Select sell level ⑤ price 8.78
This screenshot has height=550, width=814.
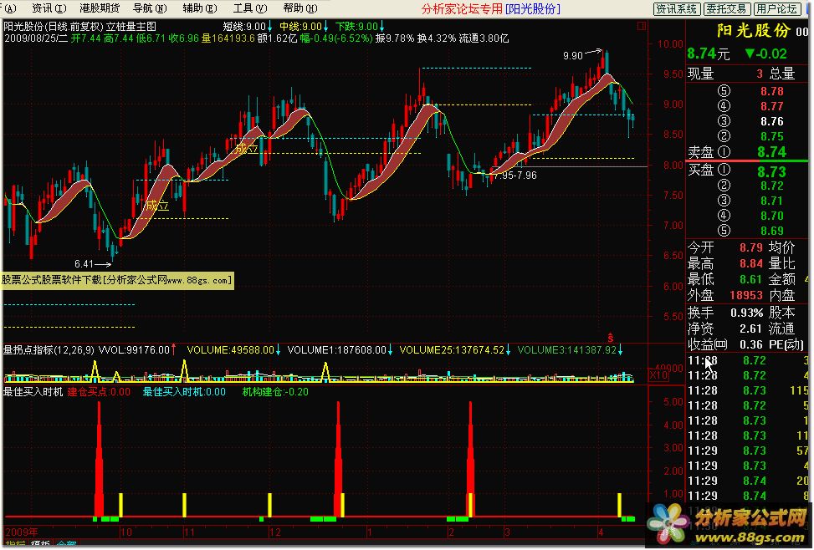(772, 91)
